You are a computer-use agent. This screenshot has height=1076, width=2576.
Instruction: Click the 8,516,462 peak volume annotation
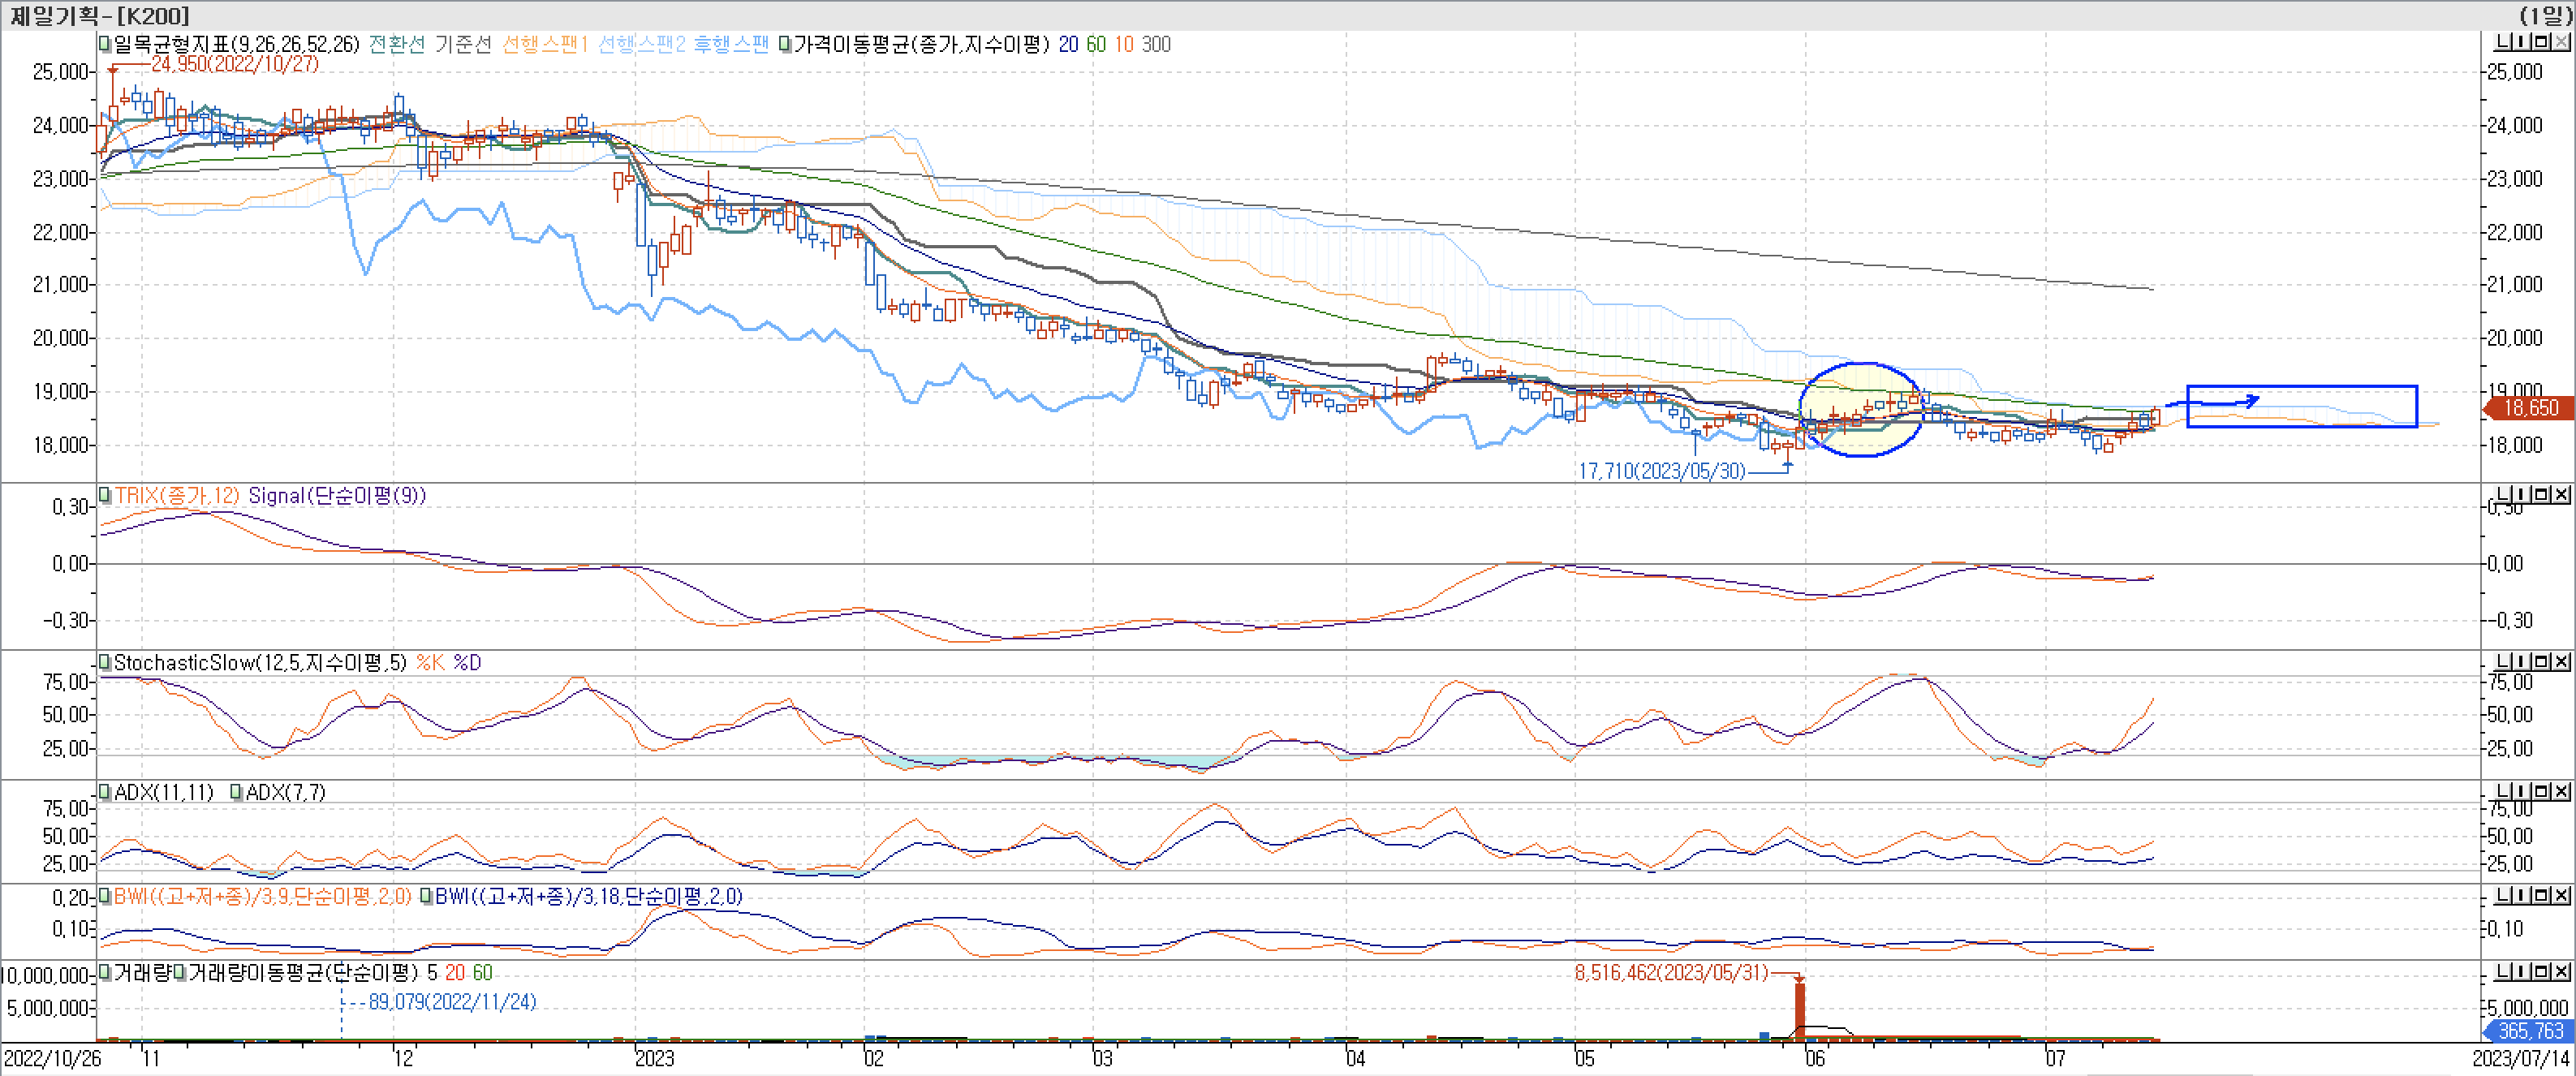1670,973
